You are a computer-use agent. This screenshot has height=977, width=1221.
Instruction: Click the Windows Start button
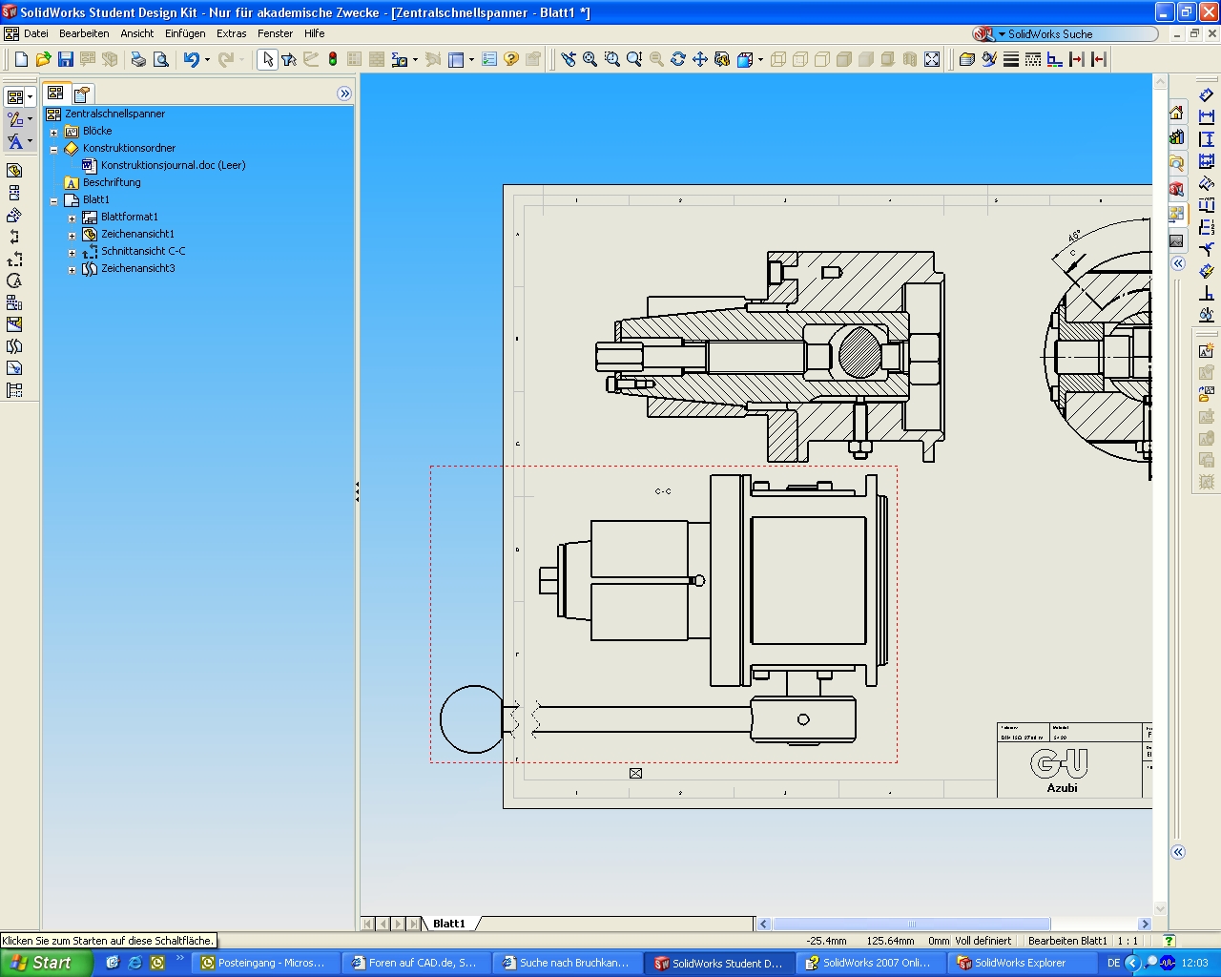point(46,963)
